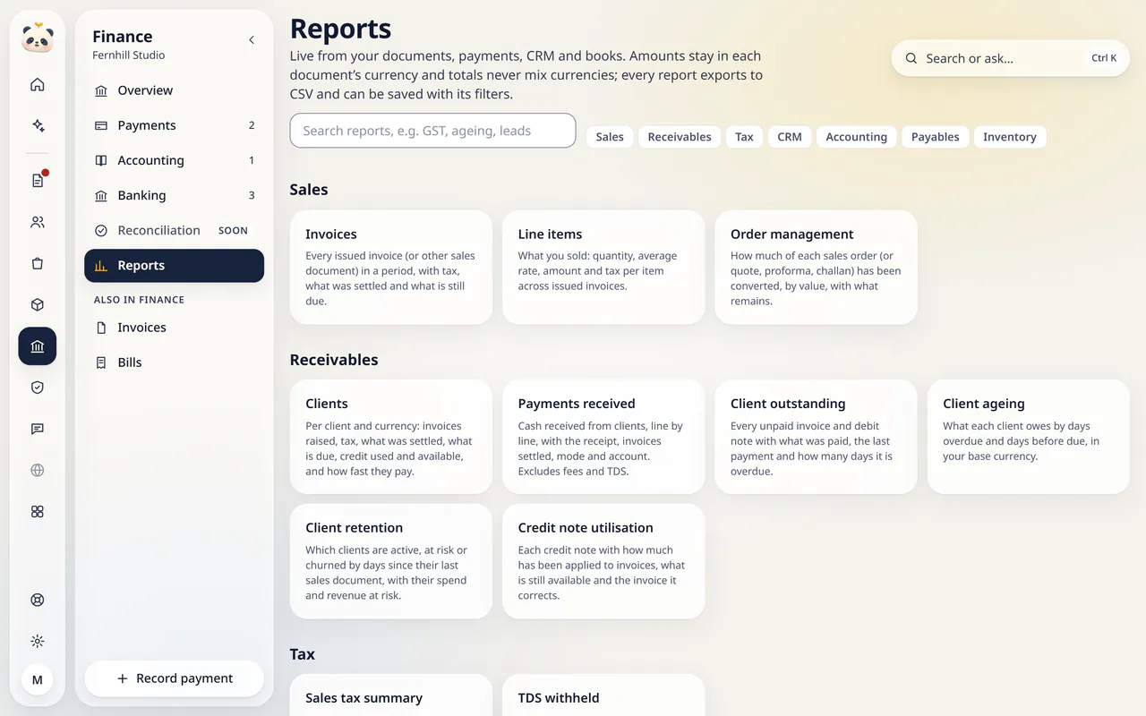Viewport: 1146px width, 716px height.
Task: Focus the Search reports input field
Action: pyautogui.click(x=432, y=131)
